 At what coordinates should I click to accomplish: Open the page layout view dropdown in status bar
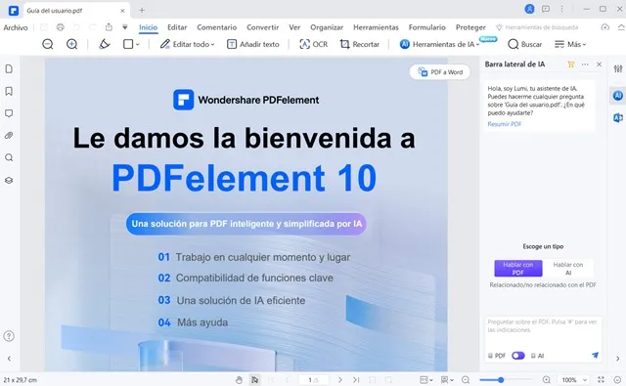(426, 380)
